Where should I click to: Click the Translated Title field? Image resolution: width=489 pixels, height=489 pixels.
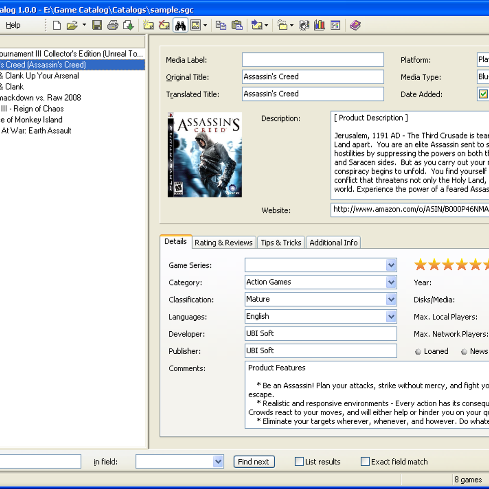(313, 94)
